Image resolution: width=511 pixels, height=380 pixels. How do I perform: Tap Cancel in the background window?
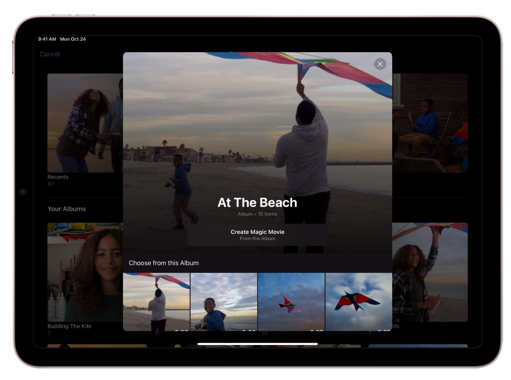[49, 54]
